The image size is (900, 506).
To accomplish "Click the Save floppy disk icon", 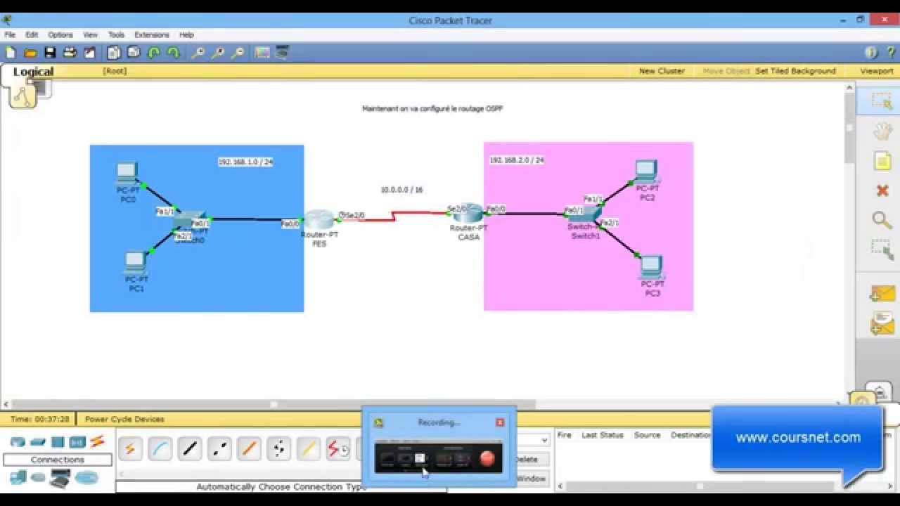I will pyautogui.click(x=50, y=52).
